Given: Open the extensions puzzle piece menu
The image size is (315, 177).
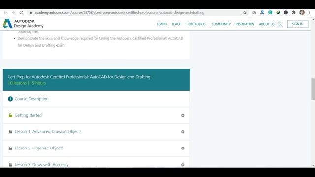Looking at the screenshot, I should 294,12.
